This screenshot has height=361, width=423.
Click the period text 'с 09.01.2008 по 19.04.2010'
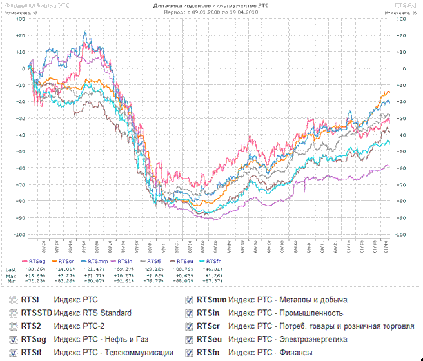click(222, 12)
